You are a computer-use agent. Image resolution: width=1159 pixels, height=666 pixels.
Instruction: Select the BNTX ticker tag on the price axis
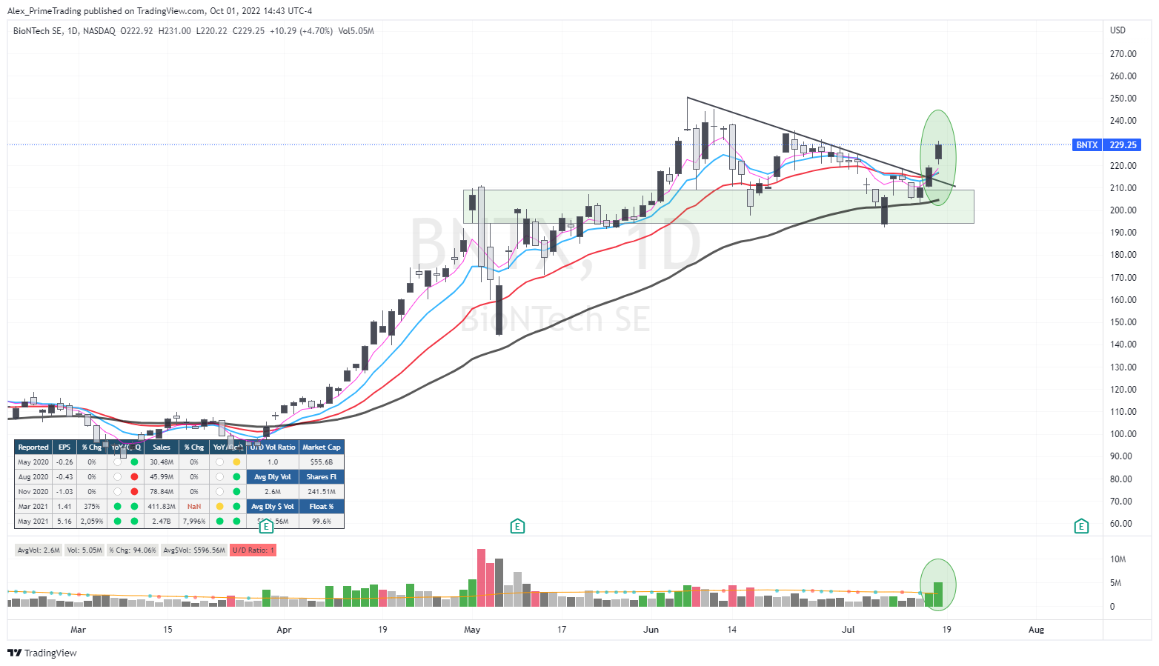tap(1086, 145)
